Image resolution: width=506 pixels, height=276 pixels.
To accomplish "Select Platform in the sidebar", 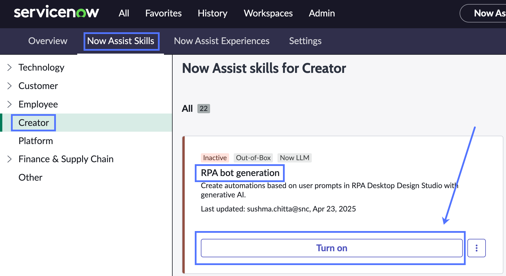I will pyautogui.click(x=36, y=141).
